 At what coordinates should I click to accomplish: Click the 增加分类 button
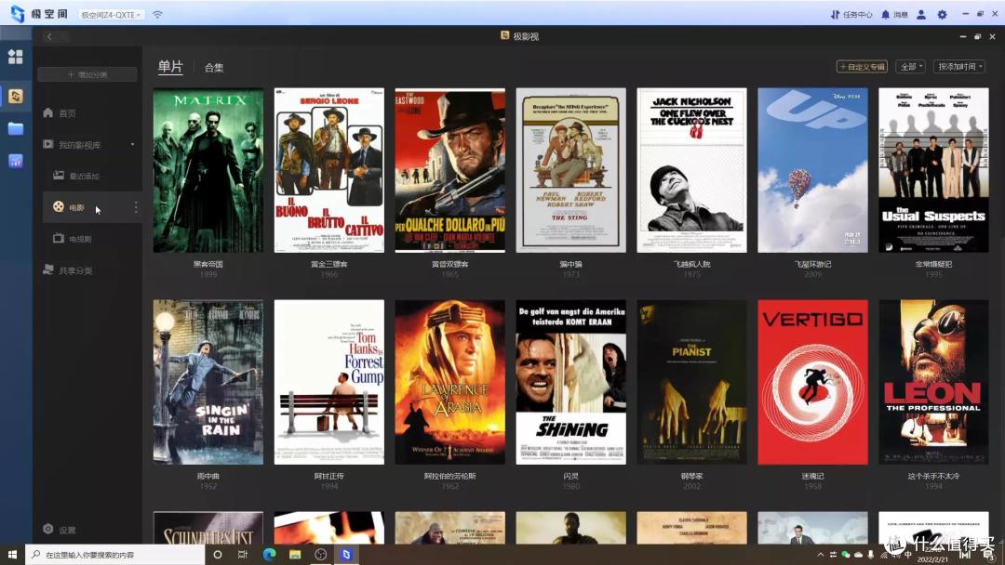87,74
